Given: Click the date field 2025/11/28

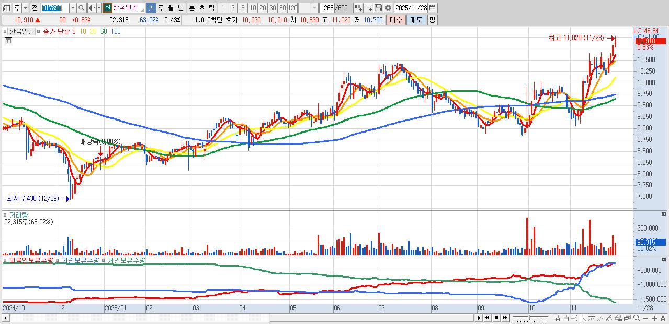Looking at the screenshot, I should point(411,8).
